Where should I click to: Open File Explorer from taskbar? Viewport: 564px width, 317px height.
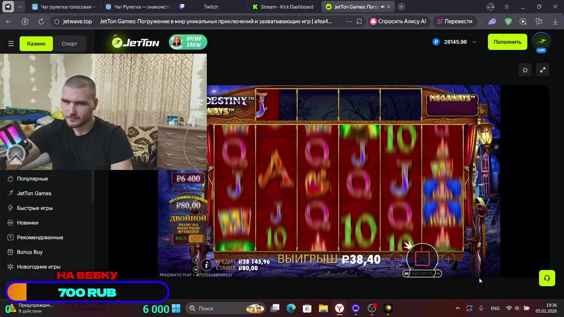[323, 308]
